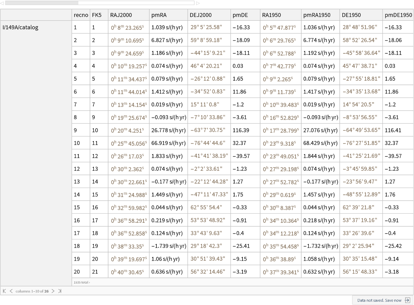Select the I/149A/catalog row header

pyautogui.click(x=20, y=27)
